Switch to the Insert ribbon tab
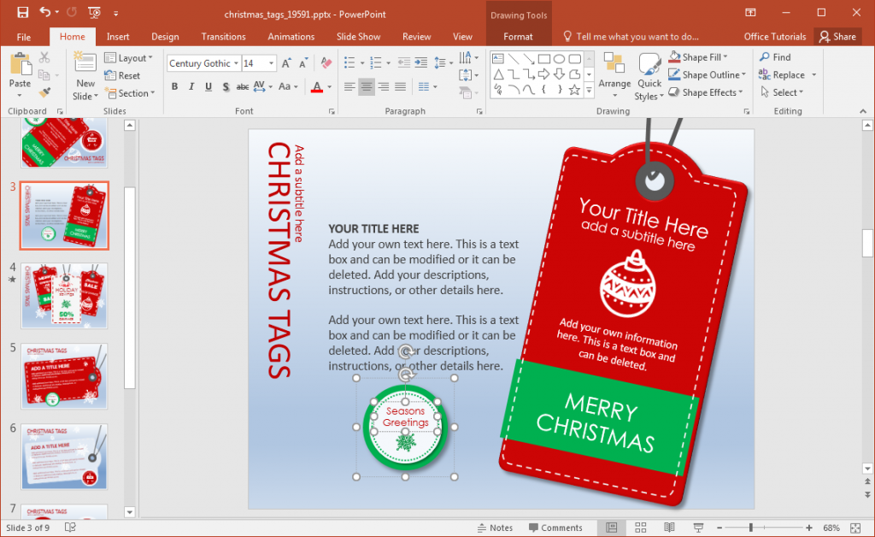 tap(117, 36)
